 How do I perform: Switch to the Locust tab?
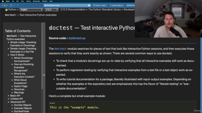pos(100,5)
